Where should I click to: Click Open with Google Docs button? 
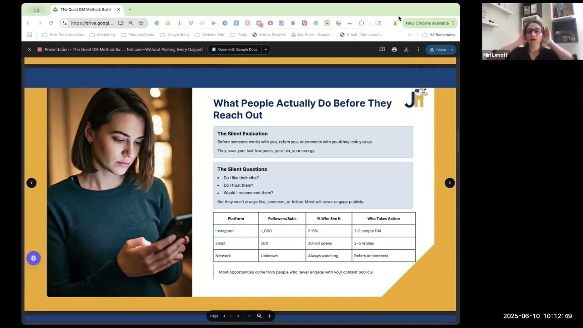click(234, 50)
